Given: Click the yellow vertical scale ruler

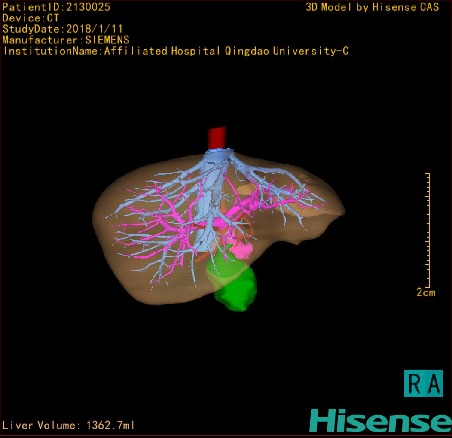Looking at the screenshot, I should pyautogui.click(x=428, y=230).
